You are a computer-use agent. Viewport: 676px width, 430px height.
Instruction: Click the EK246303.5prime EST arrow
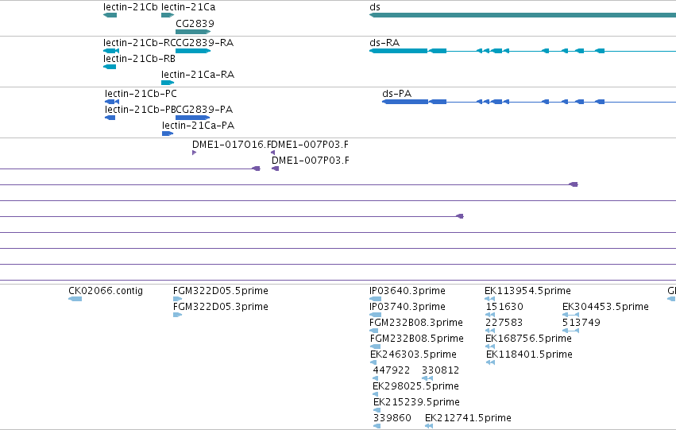point(373,362)
